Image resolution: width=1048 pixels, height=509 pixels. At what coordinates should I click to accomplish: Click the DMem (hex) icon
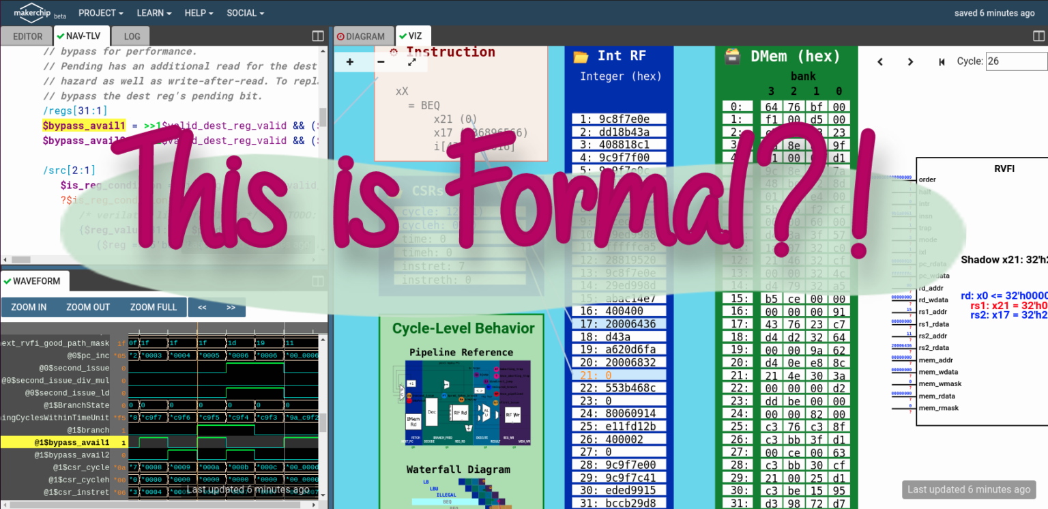tap(732, 57)
